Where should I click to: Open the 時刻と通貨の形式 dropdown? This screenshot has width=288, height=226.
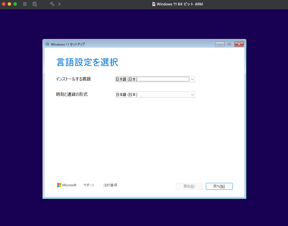155,94
